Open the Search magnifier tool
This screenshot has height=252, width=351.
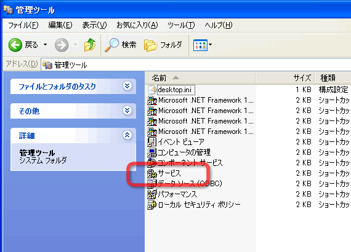pos(111,45)
